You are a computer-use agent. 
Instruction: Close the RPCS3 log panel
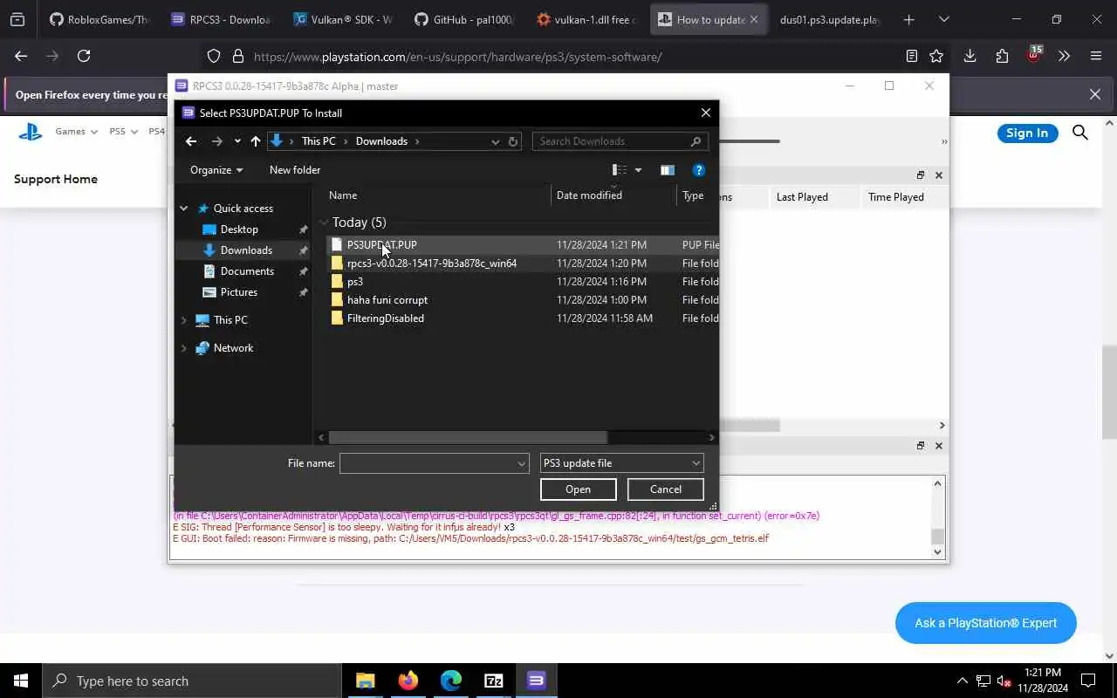pyautogui.click(x=939, y=446)
